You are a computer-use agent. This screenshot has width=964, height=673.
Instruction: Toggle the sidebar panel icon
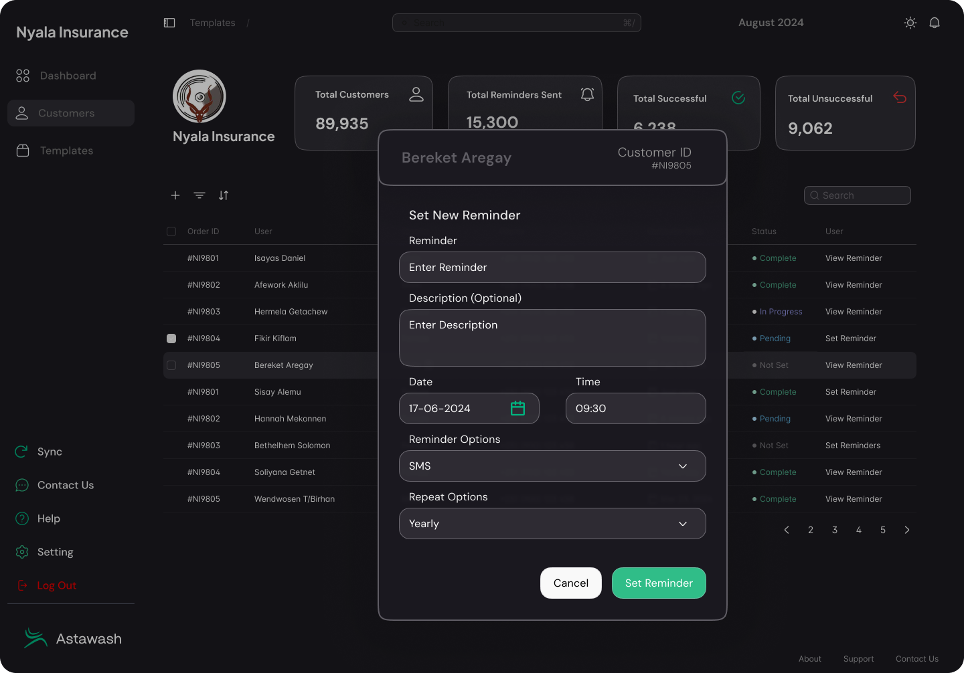(169, 23)
